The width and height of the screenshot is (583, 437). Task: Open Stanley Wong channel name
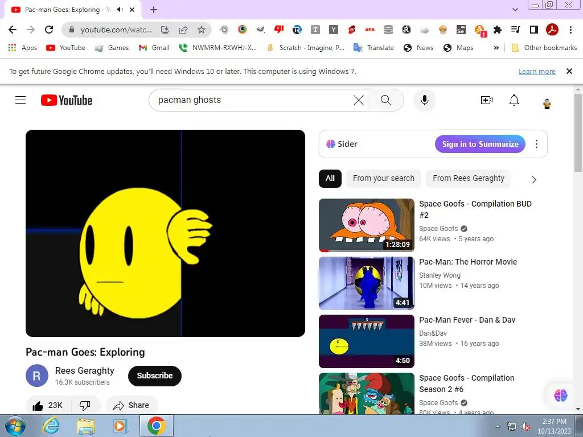(440, 275)
